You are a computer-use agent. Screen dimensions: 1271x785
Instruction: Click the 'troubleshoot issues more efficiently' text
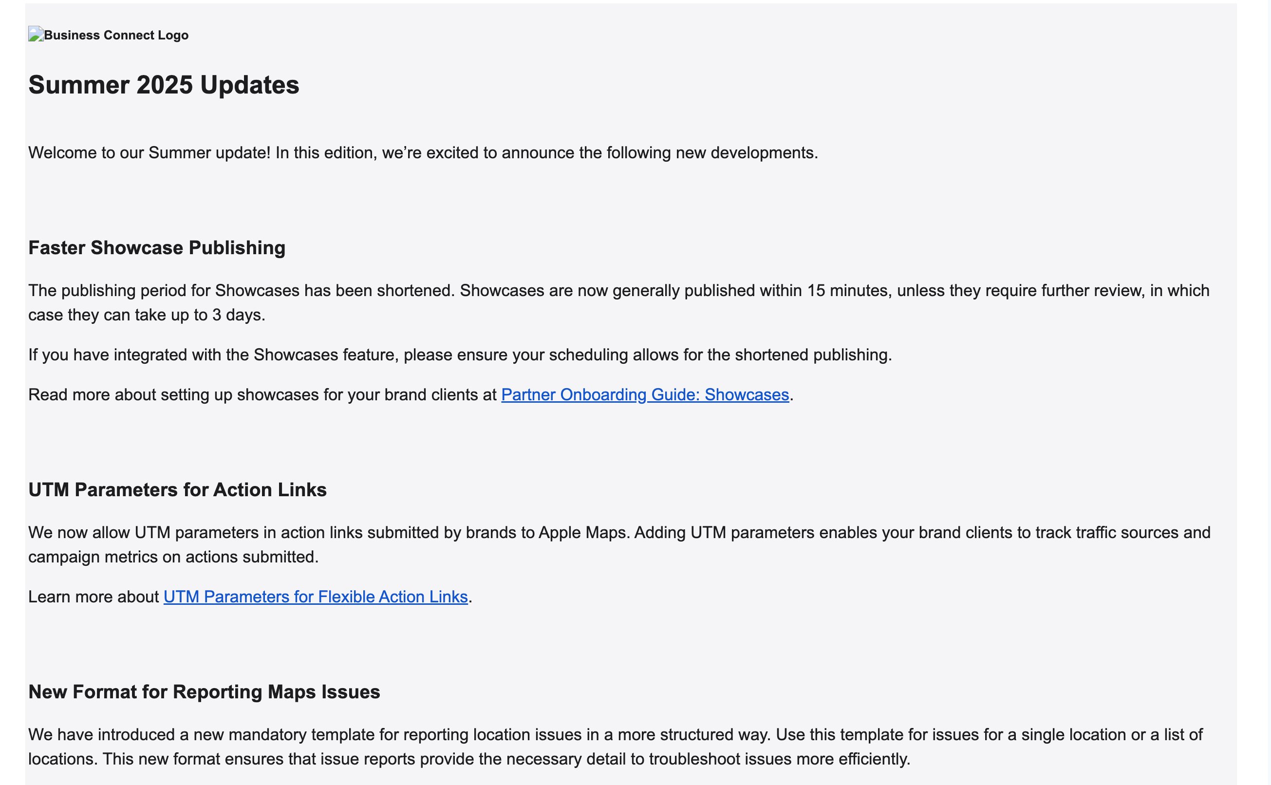click(x=779, y=760)
